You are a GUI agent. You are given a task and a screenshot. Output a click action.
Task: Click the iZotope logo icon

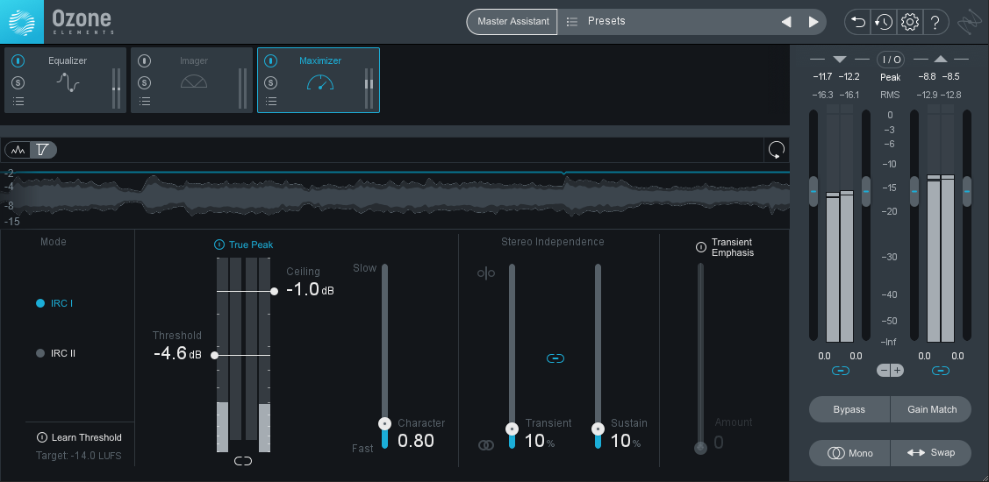970,22
